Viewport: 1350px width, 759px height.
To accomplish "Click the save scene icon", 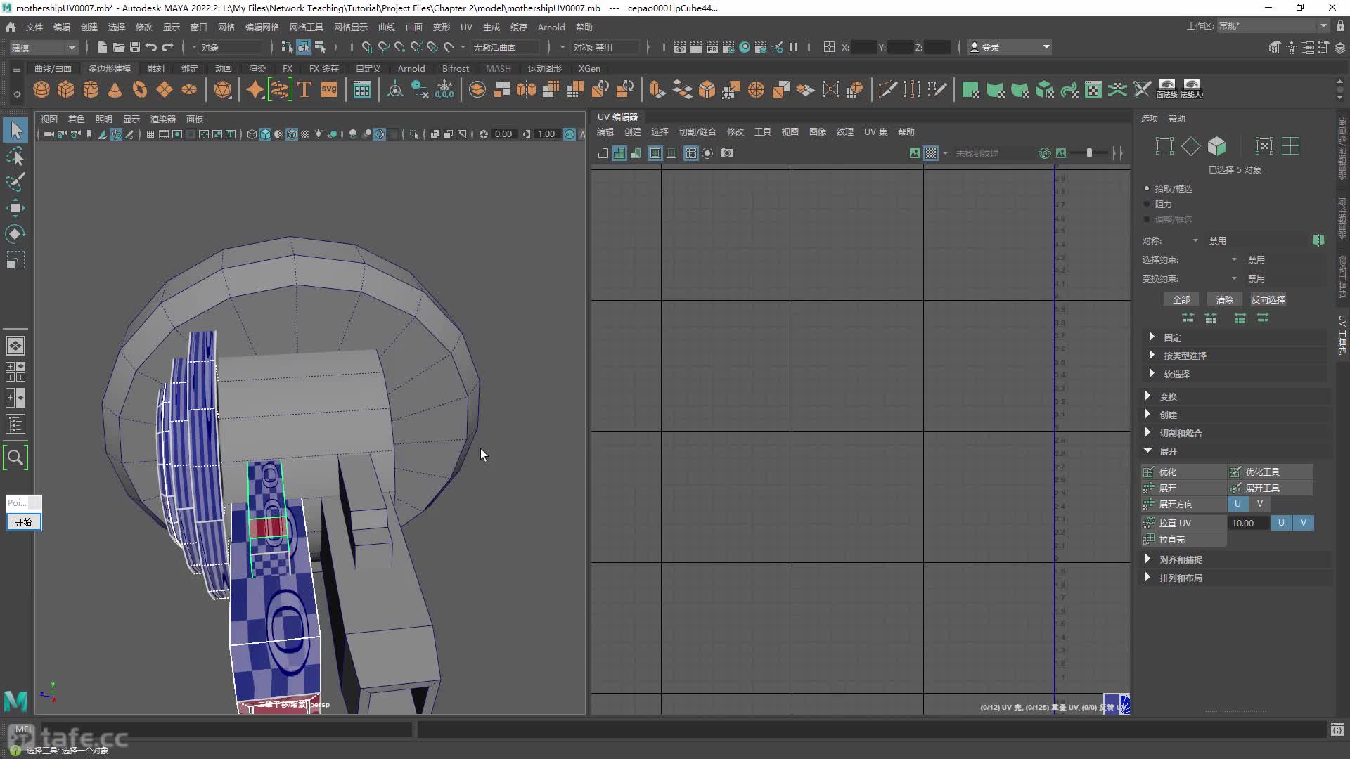I will click(135, 47).
